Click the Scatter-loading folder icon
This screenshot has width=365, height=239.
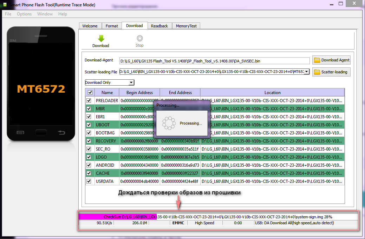[317, 72]
